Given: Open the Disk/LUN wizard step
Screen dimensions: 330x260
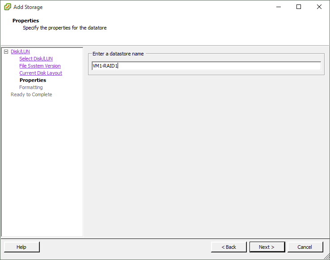Looking at the screenshot, I should [20, 52].
